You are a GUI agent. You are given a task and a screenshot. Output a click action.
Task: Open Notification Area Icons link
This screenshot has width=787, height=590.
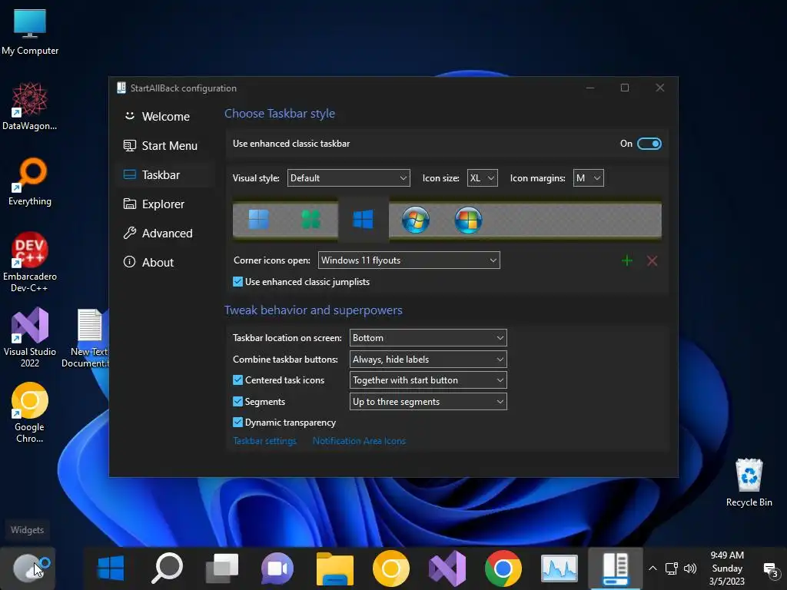pos(359,441)
